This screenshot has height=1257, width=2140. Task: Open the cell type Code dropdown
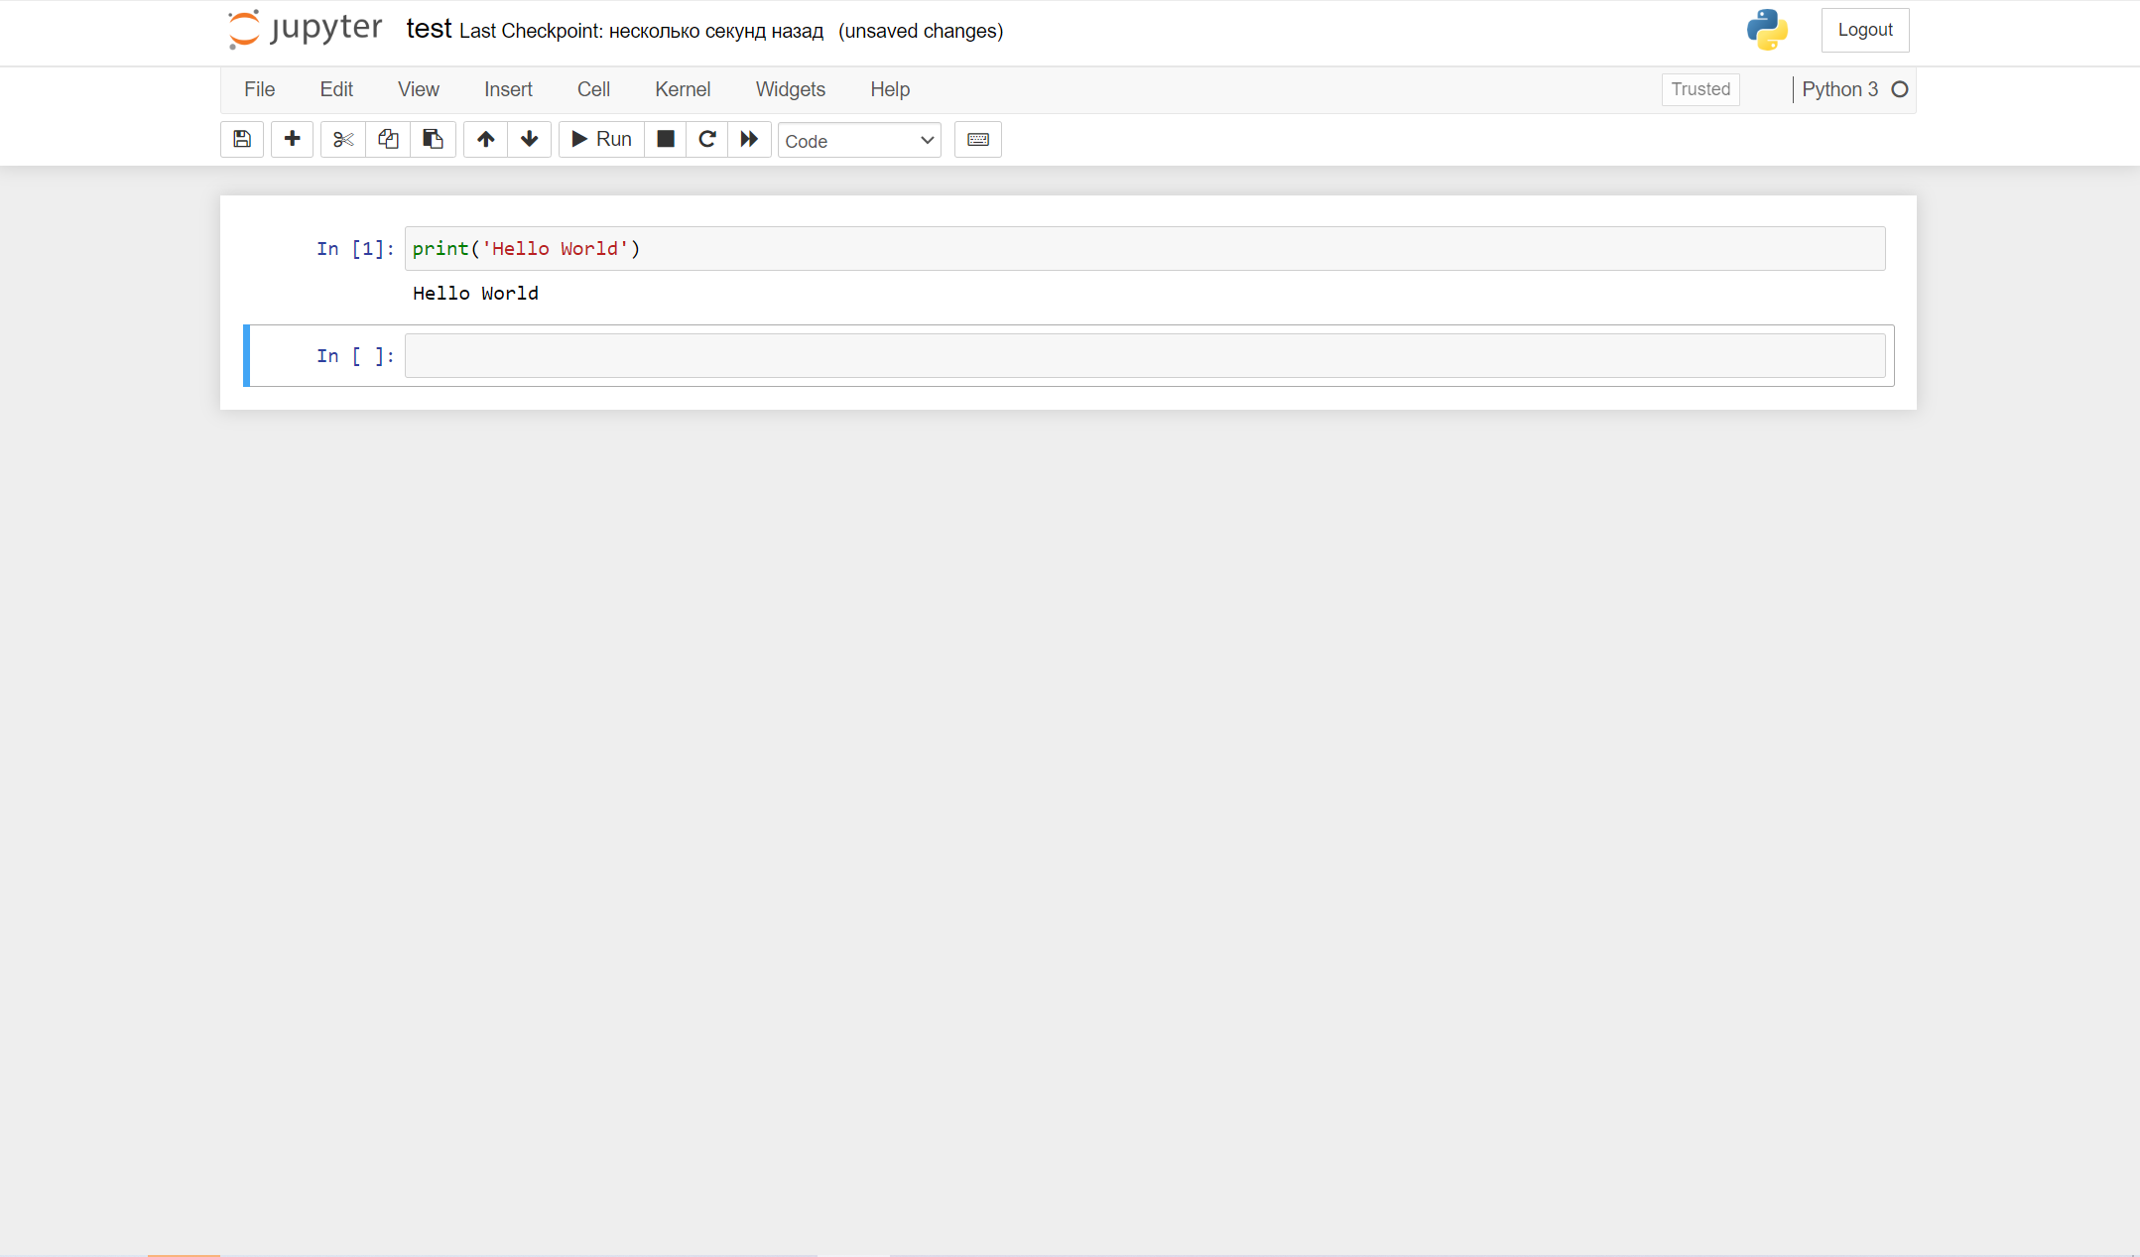859,141
